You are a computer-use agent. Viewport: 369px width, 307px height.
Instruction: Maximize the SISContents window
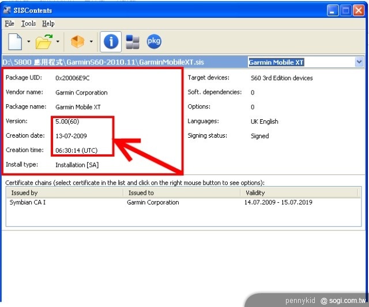pyautogui.click(x=346, y=10)
